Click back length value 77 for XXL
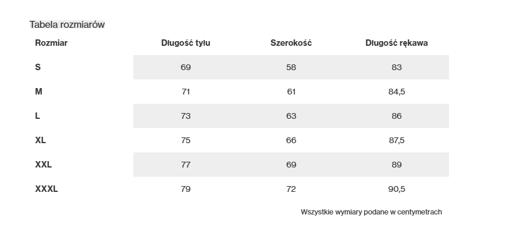The image size is (521, 244). [186, 165]
